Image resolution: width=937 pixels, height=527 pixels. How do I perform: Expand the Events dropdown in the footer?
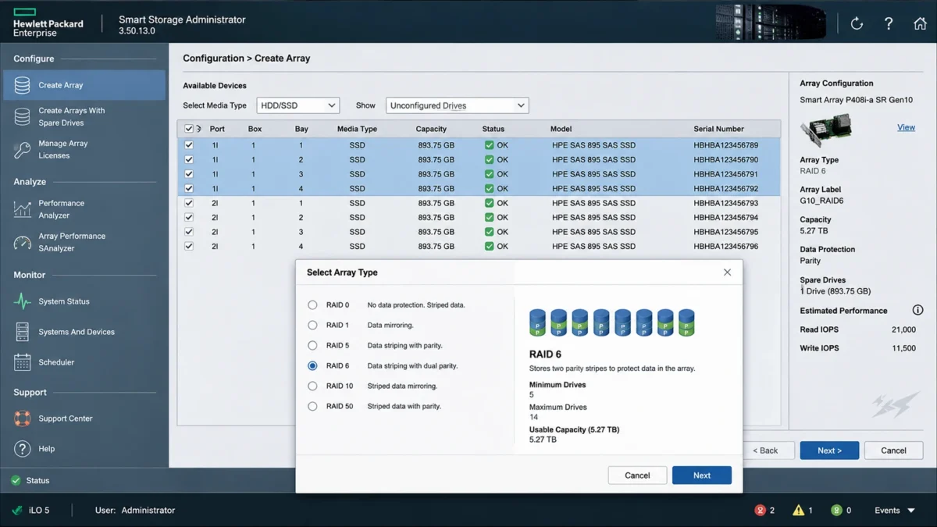pos(895,511)
